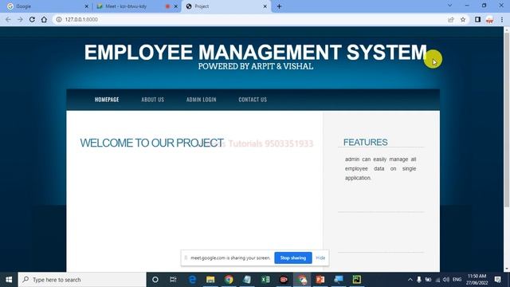Go back with the browser back arrow
Viewport: 510px width, 287px height.
[x=8, y=19]
